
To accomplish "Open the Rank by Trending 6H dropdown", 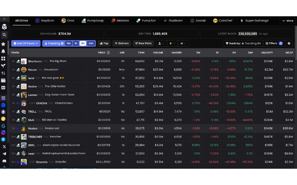I will (243, 43).
